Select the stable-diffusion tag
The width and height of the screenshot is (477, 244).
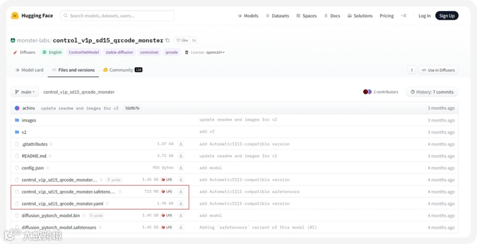[x=119, y=53]
